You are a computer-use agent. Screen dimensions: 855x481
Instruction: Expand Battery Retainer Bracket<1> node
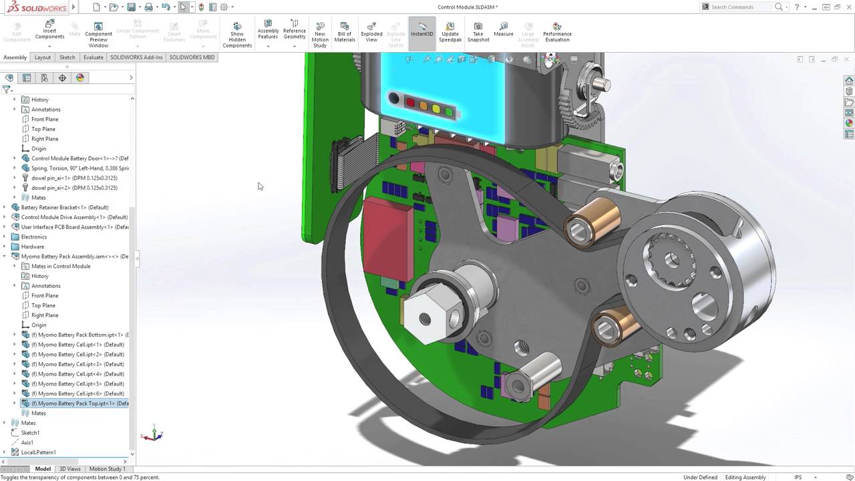pyautogui.click(x=5, y=207)
